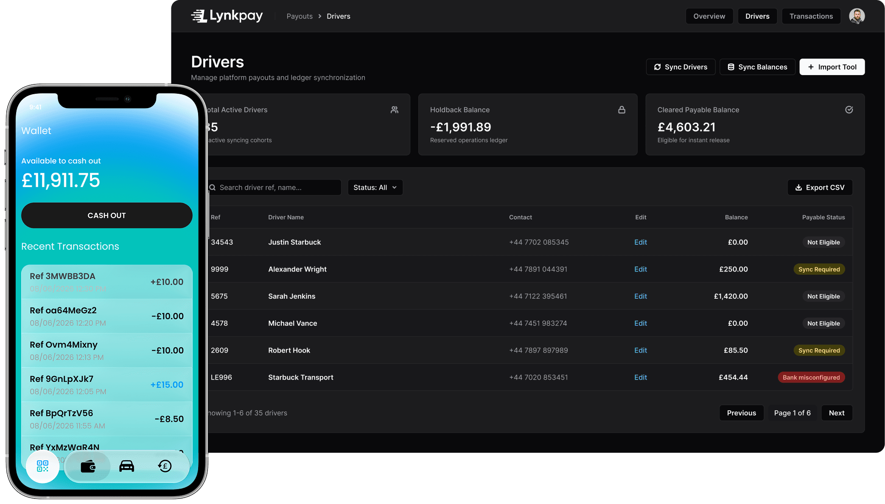The height and width of the screenshot is (504, 885).
Task: Edit Starbuck Transport's driver record
Action: (x=641, y=377)
